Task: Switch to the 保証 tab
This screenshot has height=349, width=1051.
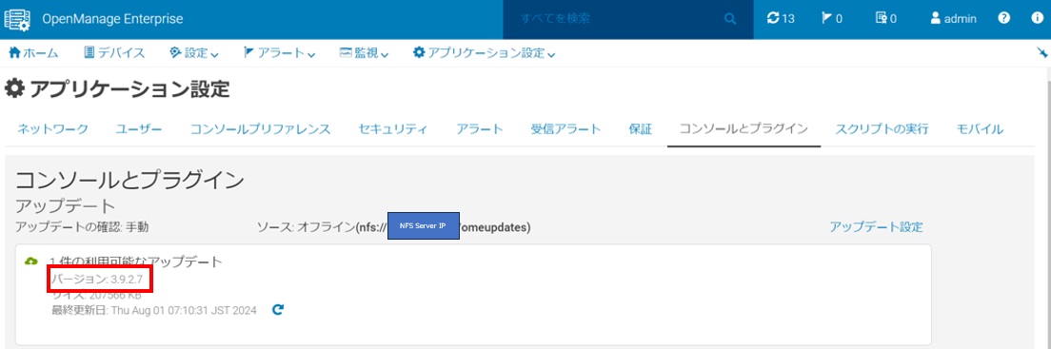Action: 640,129
